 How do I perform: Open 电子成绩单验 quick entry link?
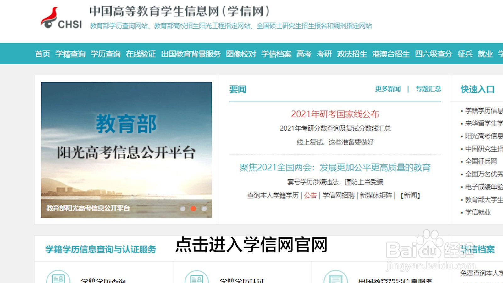(484, 187)
